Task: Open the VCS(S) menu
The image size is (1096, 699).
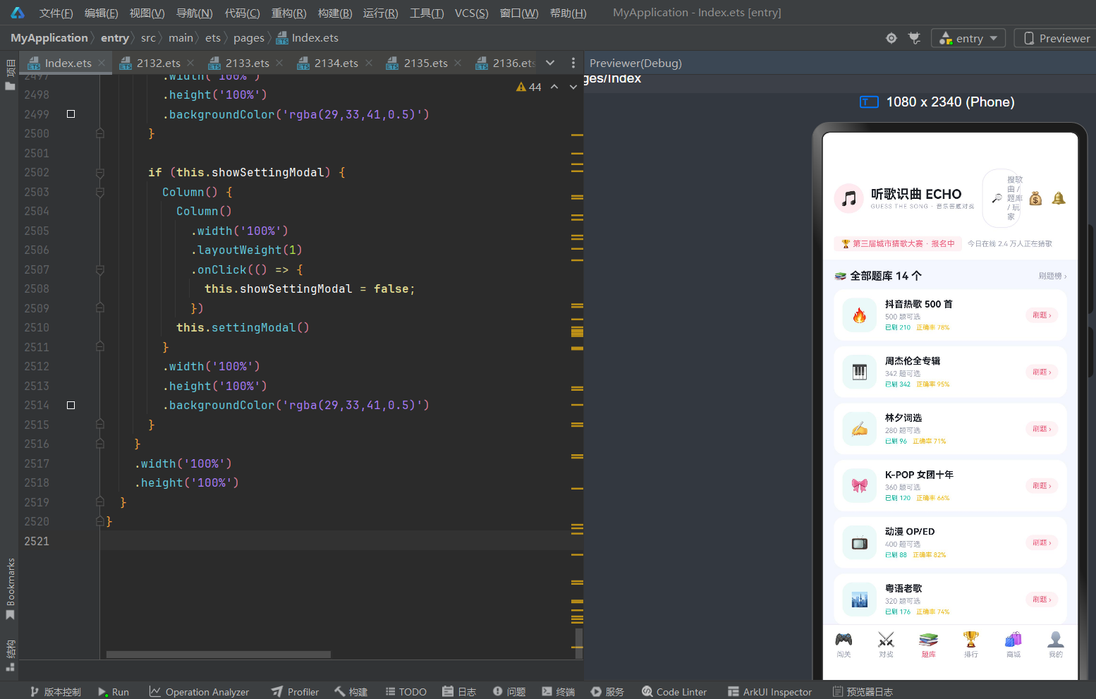Action: tap(471, 13)
